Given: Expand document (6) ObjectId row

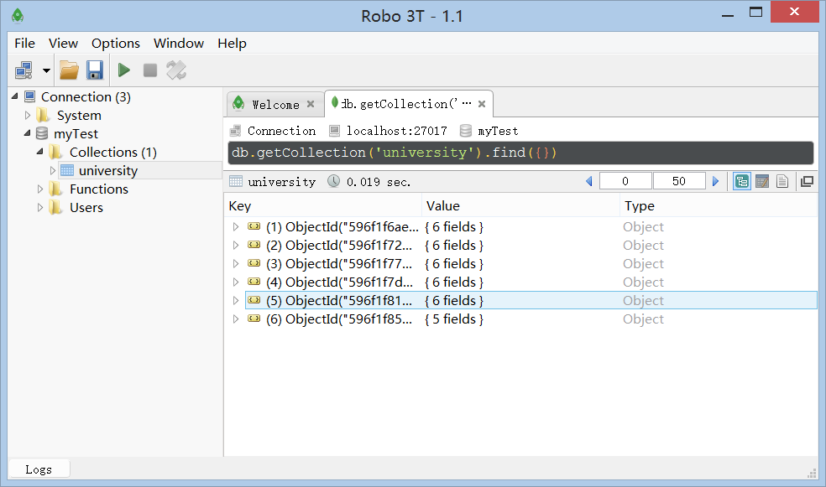Looking at the screenshot, I should (x=236, y=319).
